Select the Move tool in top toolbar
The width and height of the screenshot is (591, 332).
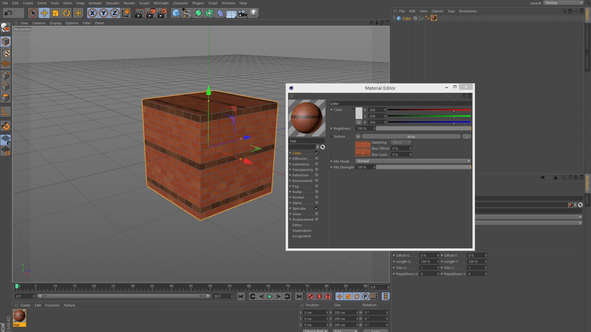coord(44,13)
